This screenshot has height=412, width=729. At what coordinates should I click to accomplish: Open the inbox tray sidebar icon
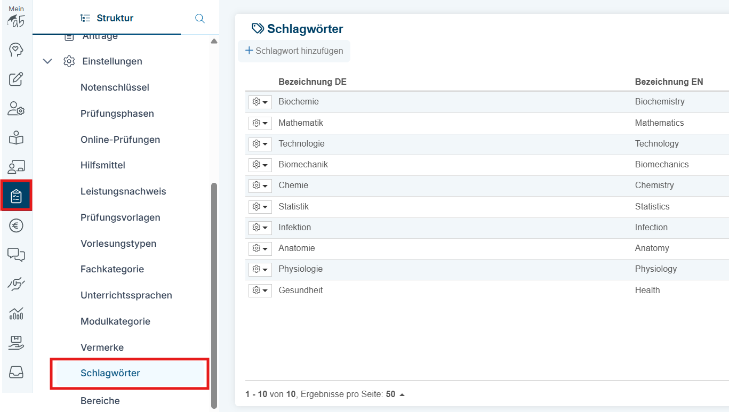click(x=16, y=372)
